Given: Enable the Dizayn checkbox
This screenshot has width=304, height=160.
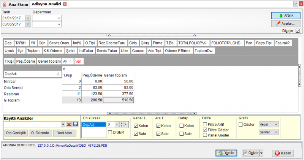Looking at the screenshot, I should point(298,31).
